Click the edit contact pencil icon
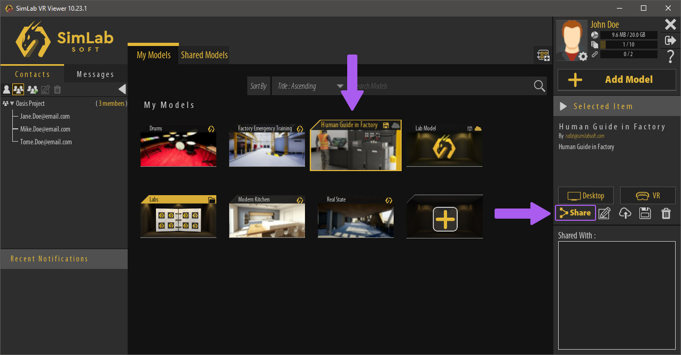 45,89
